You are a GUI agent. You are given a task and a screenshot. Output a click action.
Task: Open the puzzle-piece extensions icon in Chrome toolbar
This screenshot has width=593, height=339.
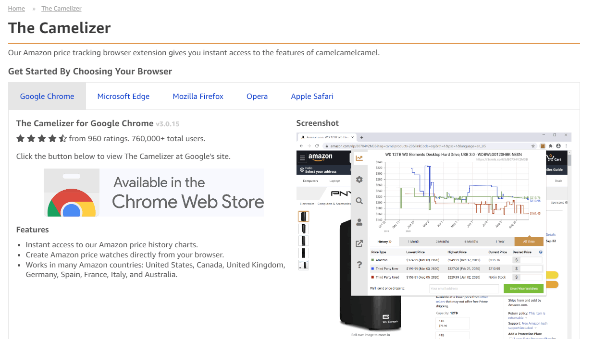550,145
